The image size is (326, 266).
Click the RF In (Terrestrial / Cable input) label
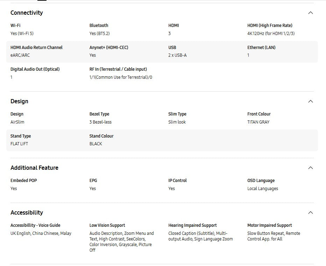(118, 69)
